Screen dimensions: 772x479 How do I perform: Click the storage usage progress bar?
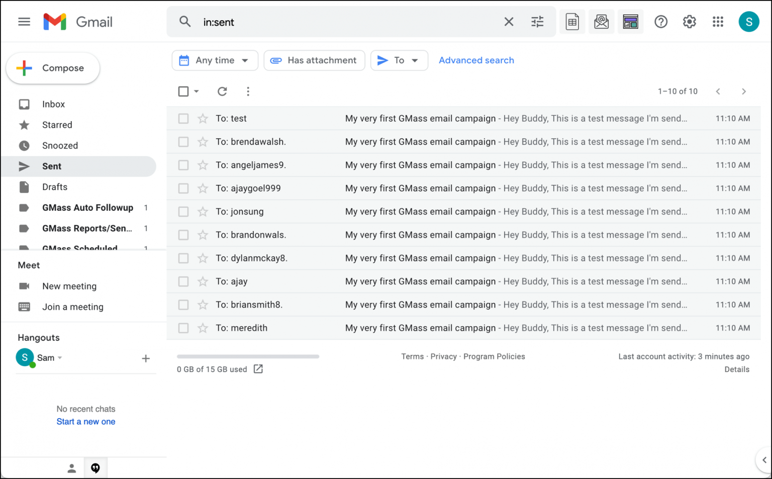pyautogui.click(x=248, y=356)
